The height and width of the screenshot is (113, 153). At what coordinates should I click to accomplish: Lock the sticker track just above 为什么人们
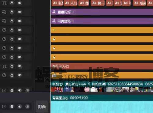coord(12,57)
